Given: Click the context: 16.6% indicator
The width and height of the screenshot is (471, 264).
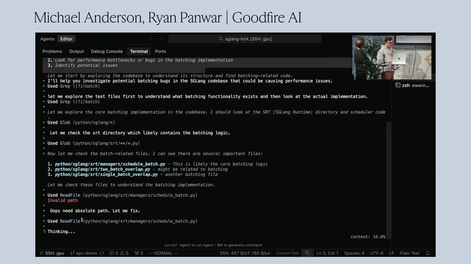Looking at the screenshot, I should [368, 237].
